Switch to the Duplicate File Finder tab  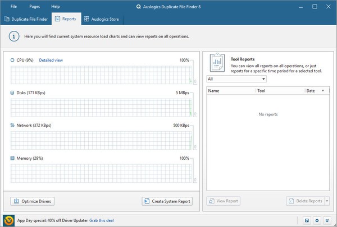[26, 19]
